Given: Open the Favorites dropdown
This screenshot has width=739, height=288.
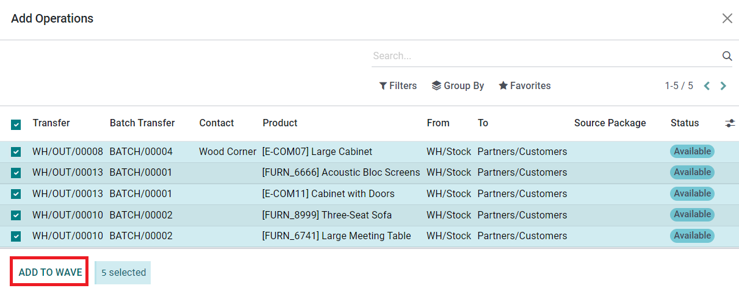Looking at the screenshot, I should [x=525, y=86].
